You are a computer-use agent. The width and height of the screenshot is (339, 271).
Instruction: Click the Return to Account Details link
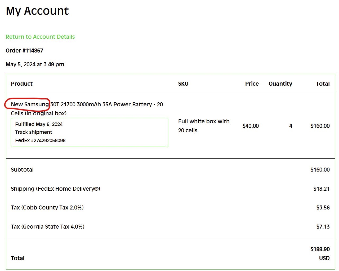point(40,37)
